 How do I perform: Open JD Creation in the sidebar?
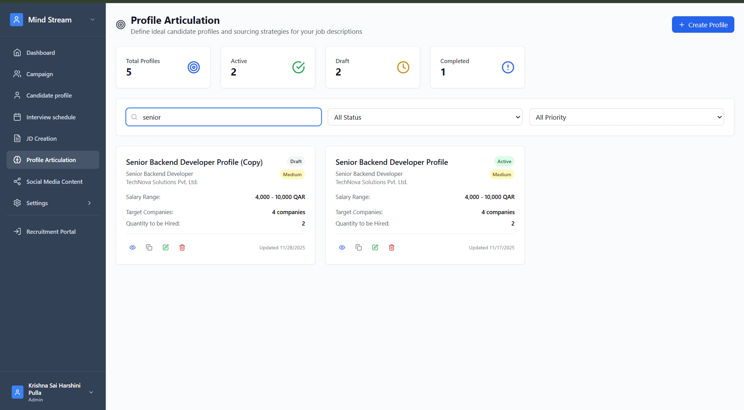pyautogui.click(x=41, y=139)
